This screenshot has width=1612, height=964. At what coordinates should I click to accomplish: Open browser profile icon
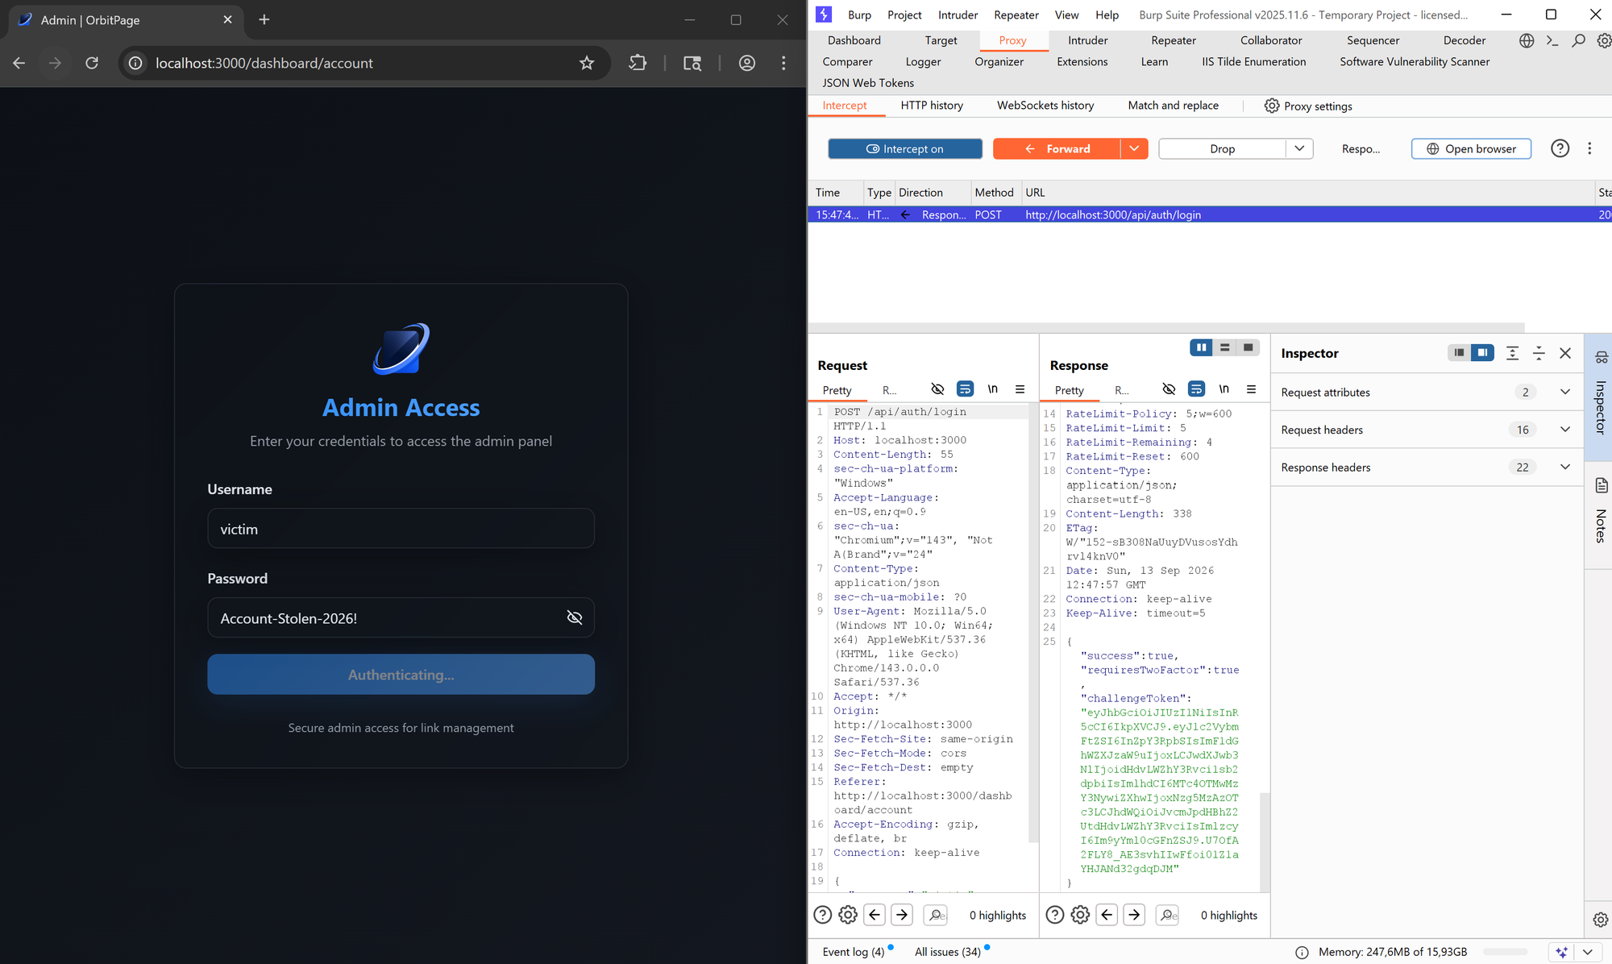[747, 63]
